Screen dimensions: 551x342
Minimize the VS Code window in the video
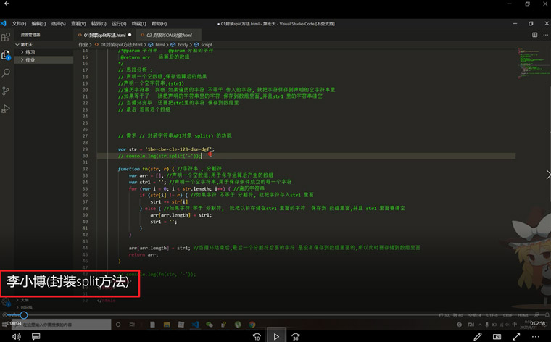pos(515,23)
